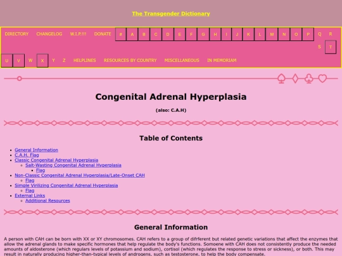Select letter A in alphabet nav
The image size is (342, 256).
[132, 34]
